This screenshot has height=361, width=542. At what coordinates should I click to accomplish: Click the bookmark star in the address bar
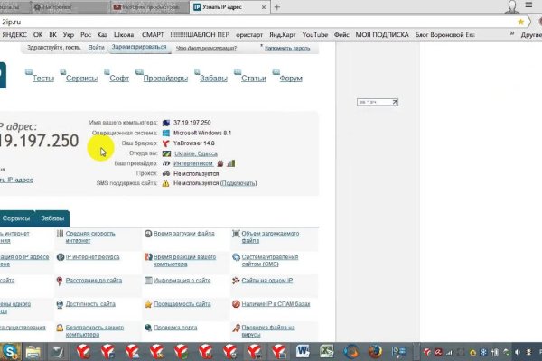[521, 21]
